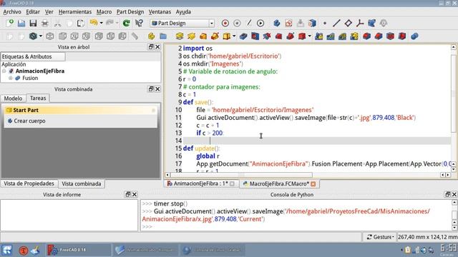Open the Editar menu
Viewport: 458px width, 257px height.
(33, 12)
